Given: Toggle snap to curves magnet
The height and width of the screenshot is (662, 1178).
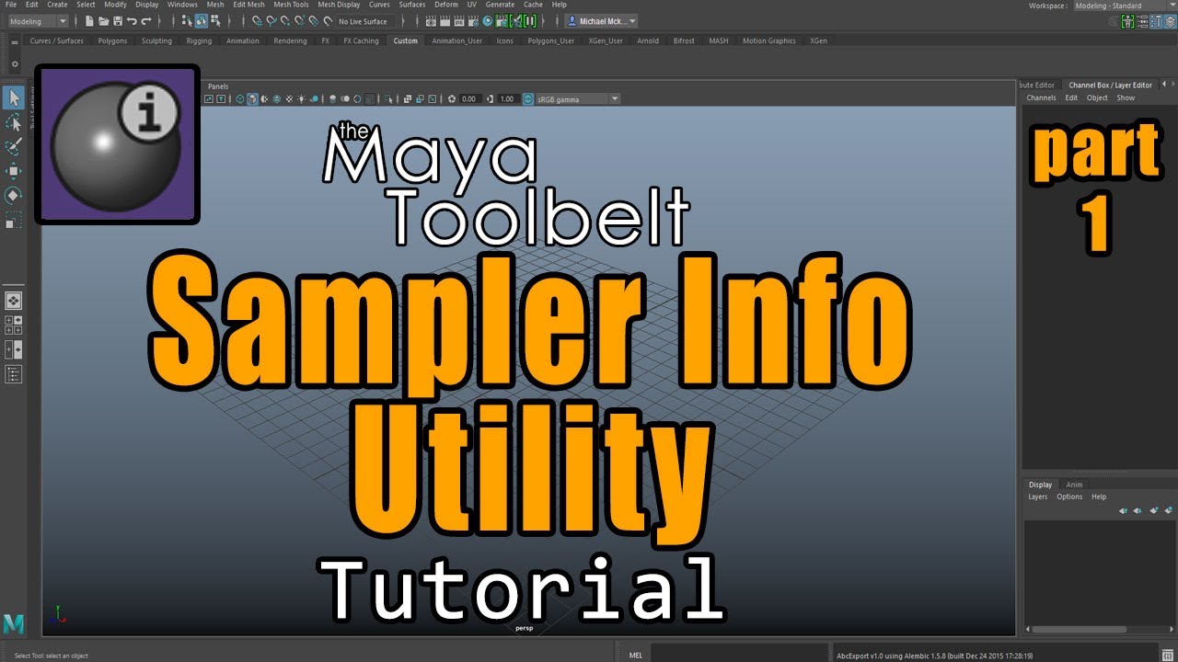Looking at the screenshot, I should coord(271,21).
